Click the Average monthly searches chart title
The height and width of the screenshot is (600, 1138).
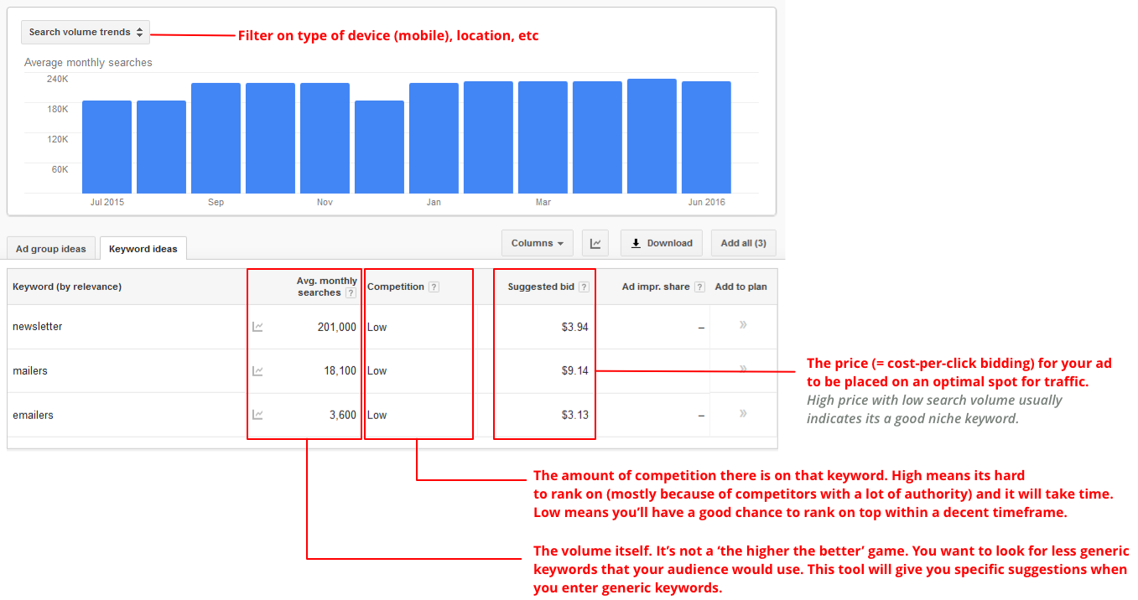[x=88, y=63]
